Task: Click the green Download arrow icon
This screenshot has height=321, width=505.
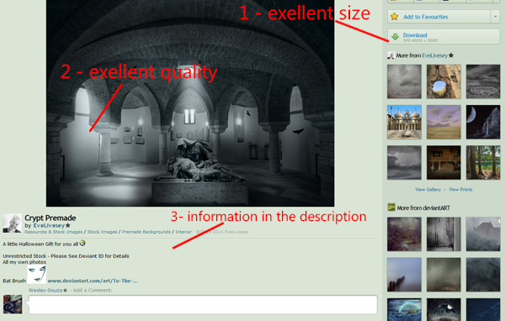Action: (x=396, y=37)
